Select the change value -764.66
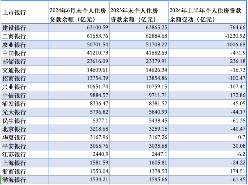Viewport: 248px width, 185px height. point(237,28)
